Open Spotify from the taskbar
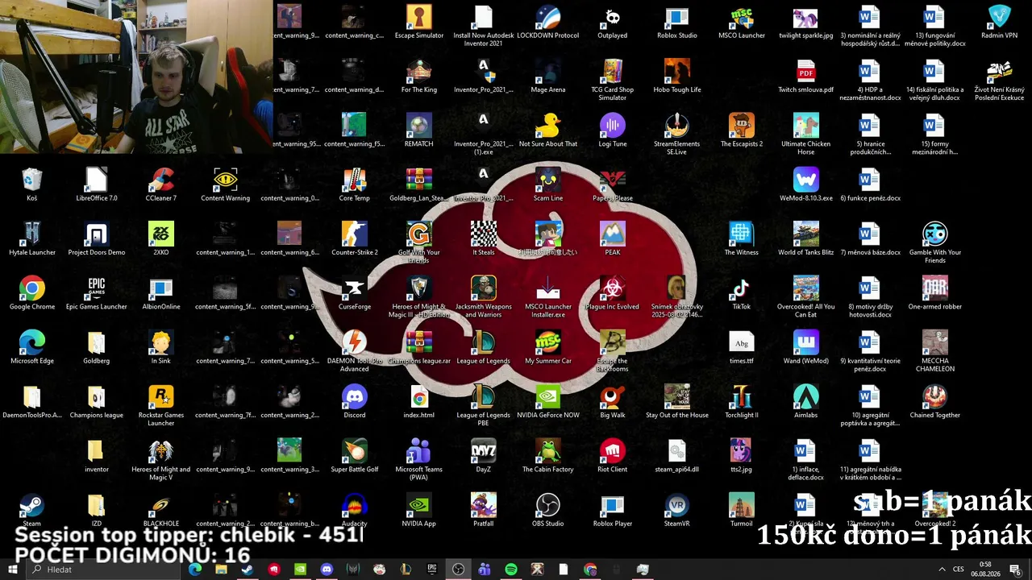This screenshot has height=580, width=1032. [510, 570]
